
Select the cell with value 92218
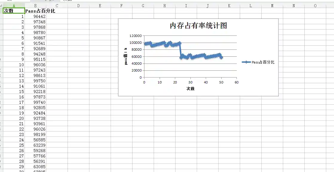[x=35, y=91]
